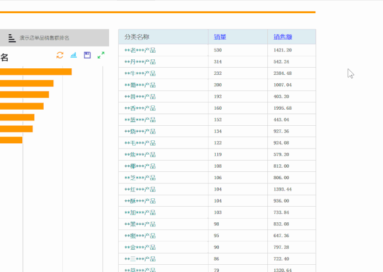The height and width of the screenshot is (272, 383).
Task: Open the bar chart type icon
Action: tap(74, 55)
